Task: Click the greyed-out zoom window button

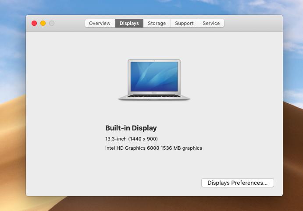Action: [52, 23]
